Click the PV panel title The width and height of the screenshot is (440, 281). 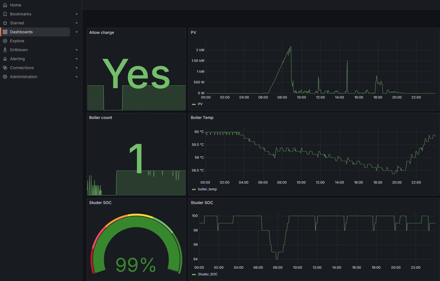(x=193, y=33)
